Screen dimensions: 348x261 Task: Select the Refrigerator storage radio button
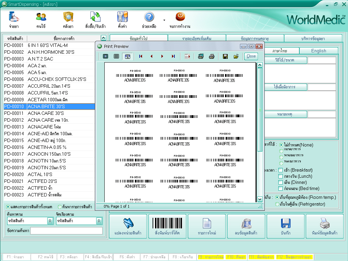pos(277,204)
